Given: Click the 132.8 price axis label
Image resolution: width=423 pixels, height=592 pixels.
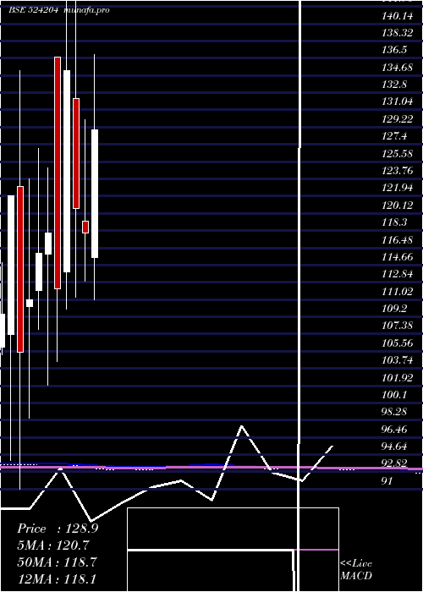Looking at the screenshot, I should point(395,85).
